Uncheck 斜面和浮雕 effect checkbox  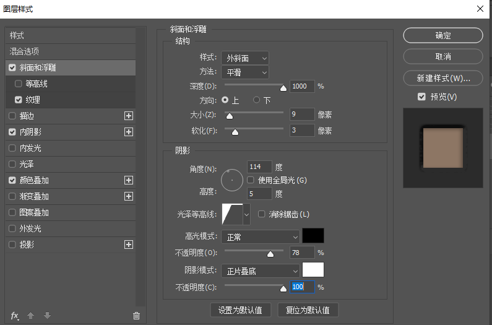click(x=12, y=67)
